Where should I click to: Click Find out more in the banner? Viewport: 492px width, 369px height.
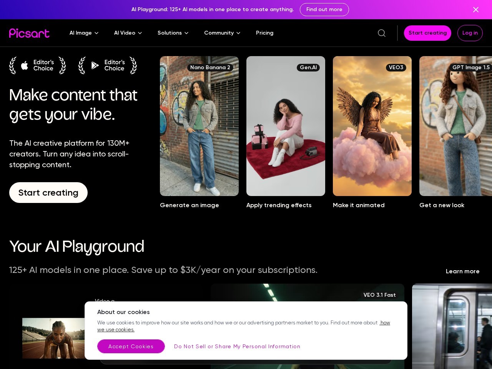[x=324, y=10]
